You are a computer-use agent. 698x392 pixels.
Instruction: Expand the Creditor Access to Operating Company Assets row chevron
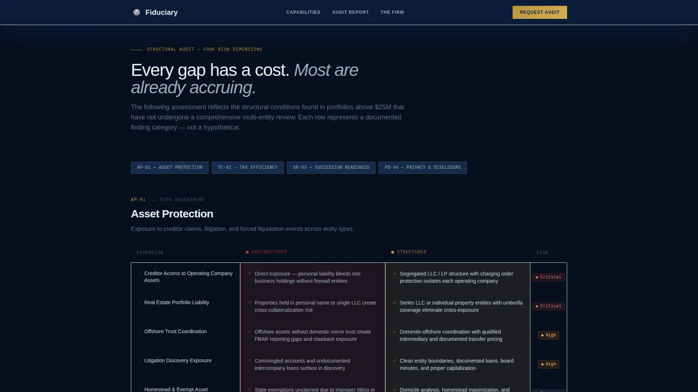tap(139, 274)
